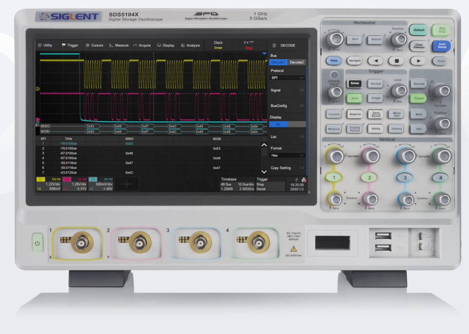This screenshot has height=334, width=469.
Task: Close the SPI decode list table
Action: tap(264, 139)
